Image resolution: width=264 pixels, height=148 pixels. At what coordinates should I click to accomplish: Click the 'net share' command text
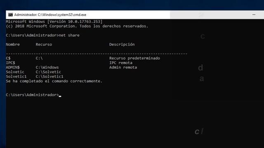(69, 35)
